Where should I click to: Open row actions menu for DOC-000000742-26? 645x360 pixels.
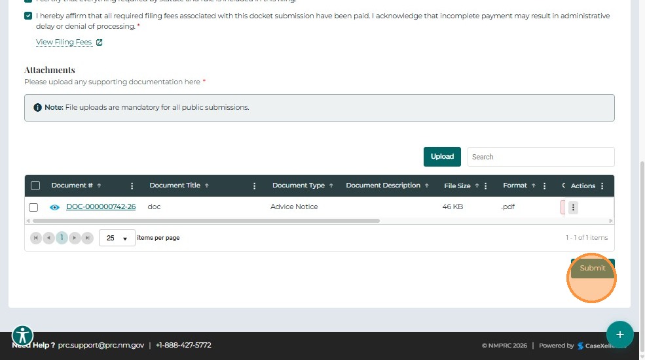[x=573, y=207]
